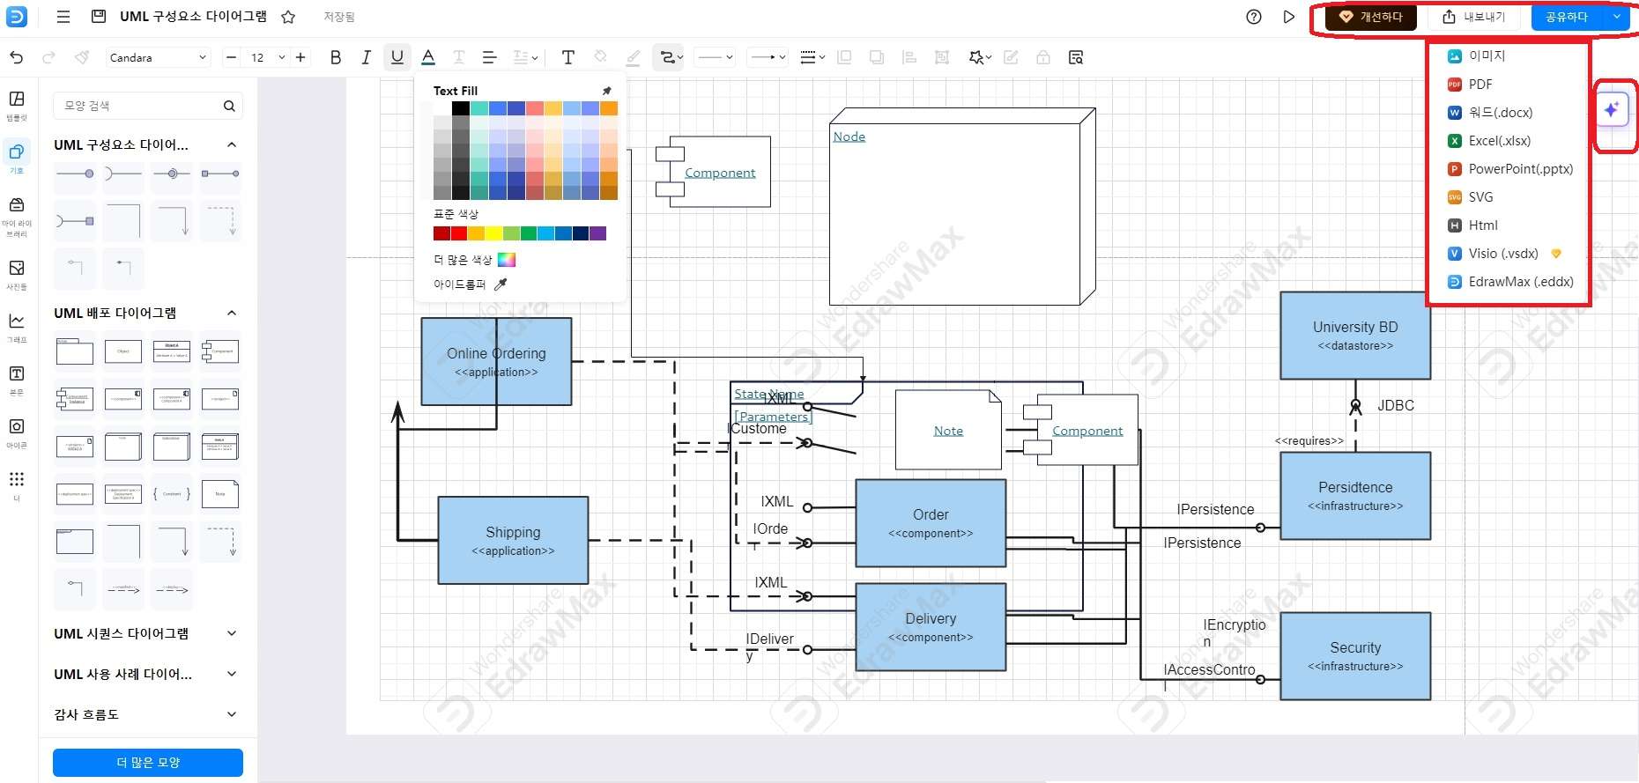Open the font size dropdown arrow

pos(282,57)
